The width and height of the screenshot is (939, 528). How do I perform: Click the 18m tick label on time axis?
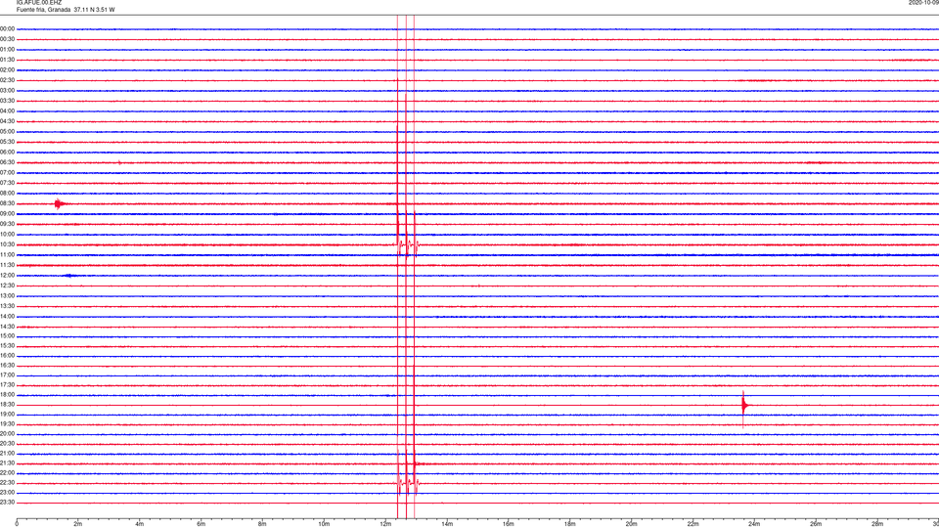(570, 524)
